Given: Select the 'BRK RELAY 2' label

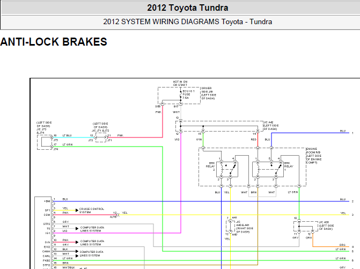Looking at the screenshot, I should pos(210,166).
